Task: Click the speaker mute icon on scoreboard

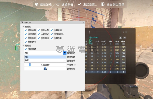Action: pyautogui.click(x=124, y=38)
